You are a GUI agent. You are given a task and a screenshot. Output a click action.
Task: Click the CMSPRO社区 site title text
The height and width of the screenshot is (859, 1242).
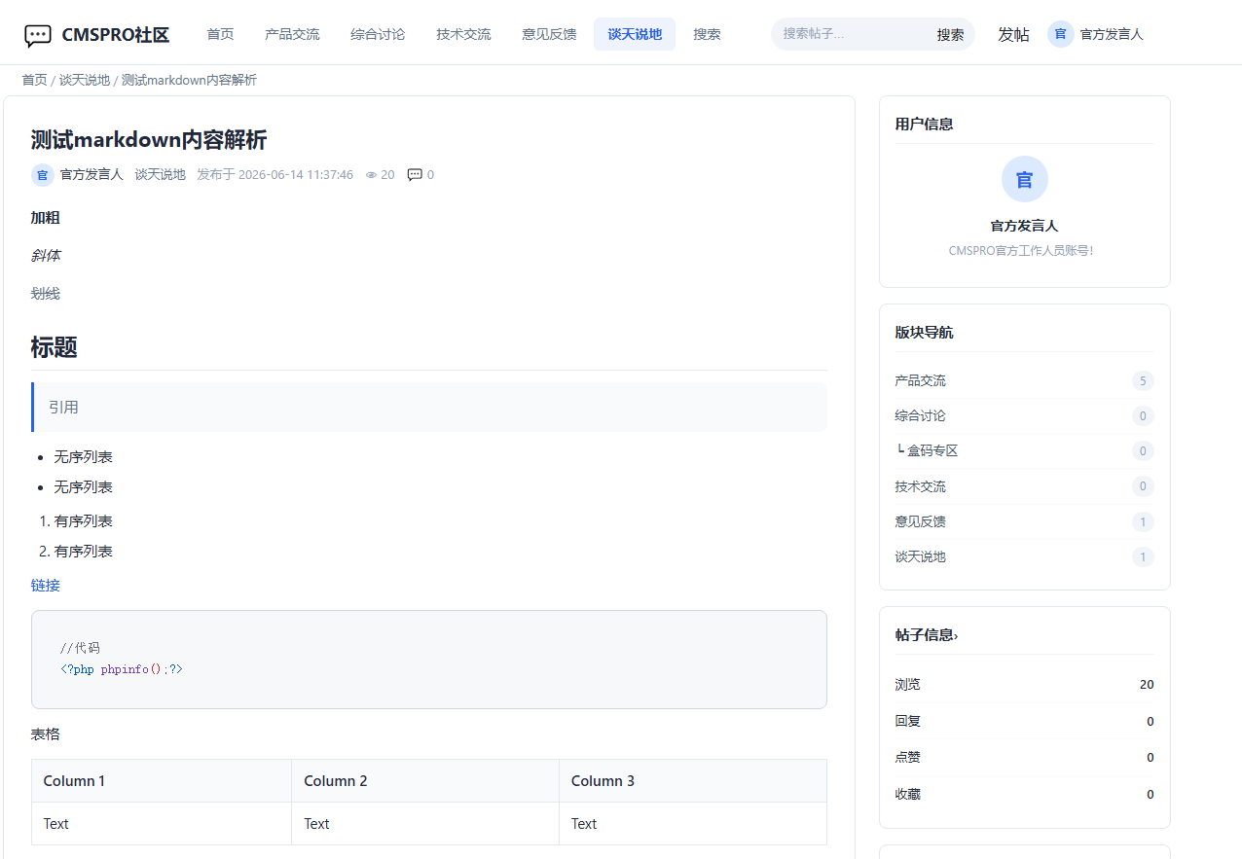click(x=116, y=35)
